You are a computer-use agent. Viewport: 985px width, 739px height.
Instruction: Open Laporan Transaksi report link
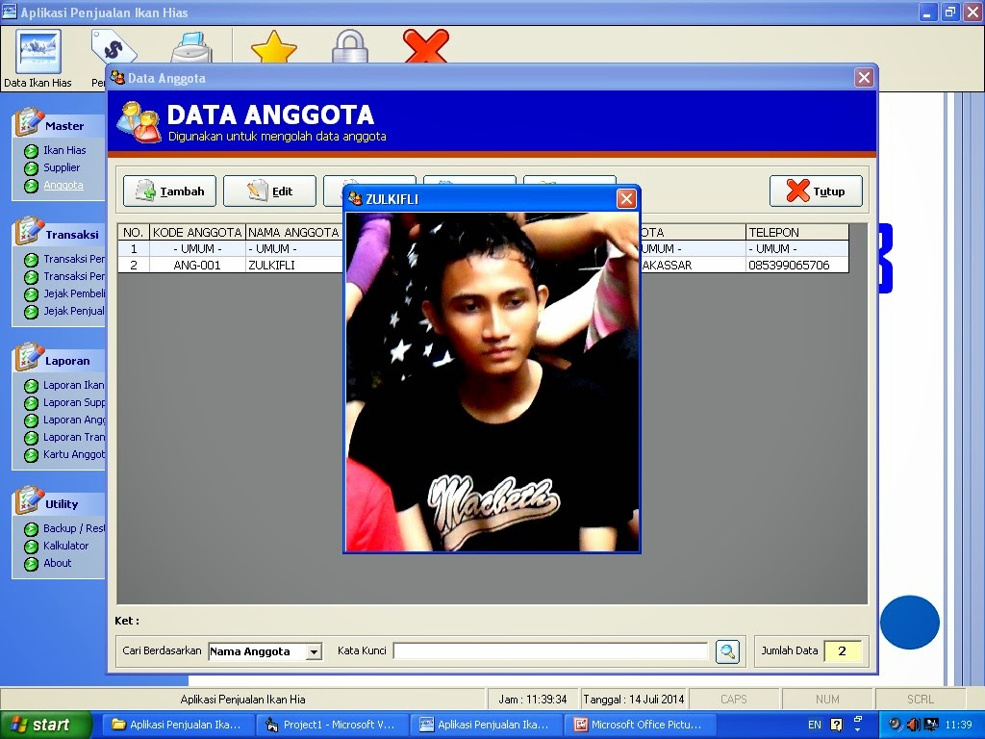pos(74,438)
